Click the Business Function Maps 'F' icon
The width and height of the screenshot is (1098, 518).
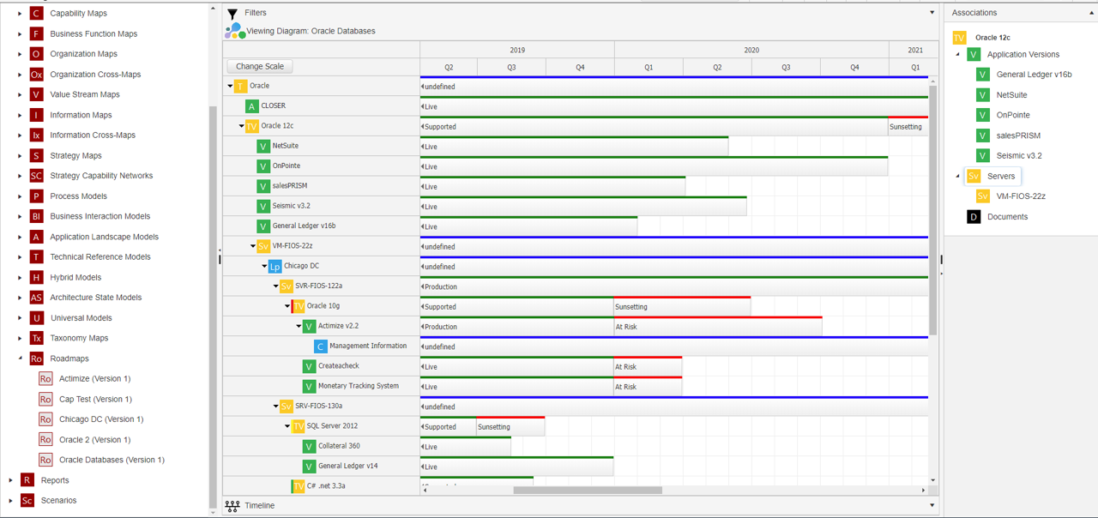tap(36, 33)
